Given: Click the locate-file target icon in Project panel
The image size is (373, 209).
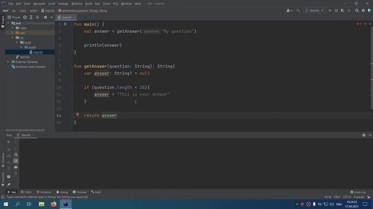Looking at the screenshot, I should click(24, 17).
